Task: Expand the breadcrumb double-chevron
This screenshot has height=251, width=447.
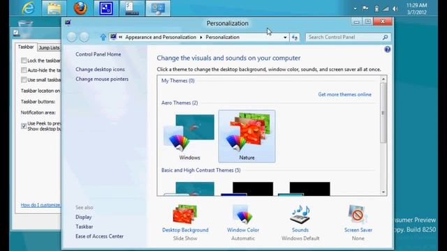Action: click(x=121, y=37)
